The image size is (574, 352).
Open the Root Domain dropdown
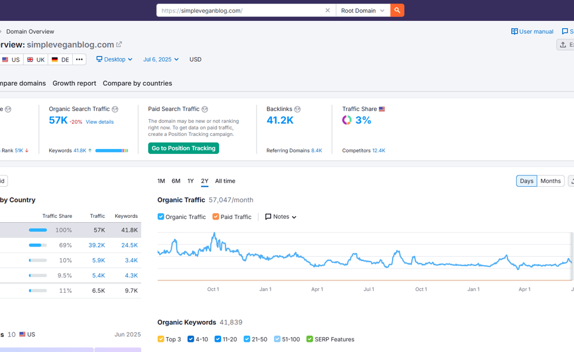(363, 11)
